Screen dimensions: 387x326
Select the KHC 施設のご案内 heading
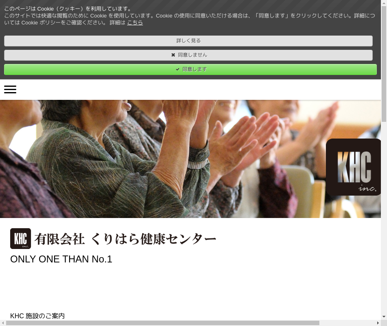pos(37,316)
